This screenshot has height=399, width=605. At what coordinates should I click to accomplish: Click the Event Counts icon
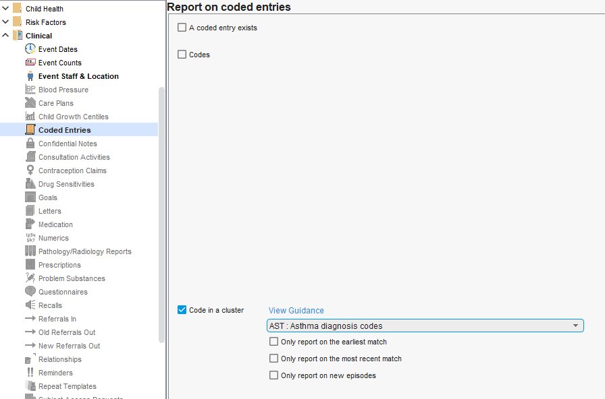pyautogui.click(x=30, y=63)
